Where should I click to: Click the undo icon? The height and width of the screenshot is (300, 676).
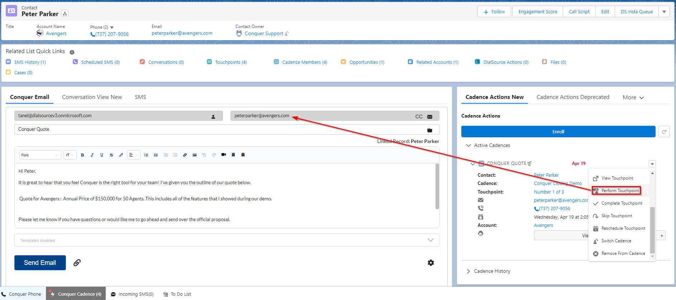coord(204,155)
